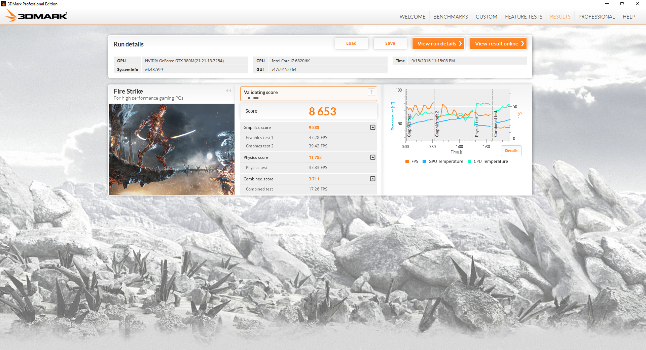Click the Run details heading
The height and width of the screenshot is (350, 646).
click(129, 44)
